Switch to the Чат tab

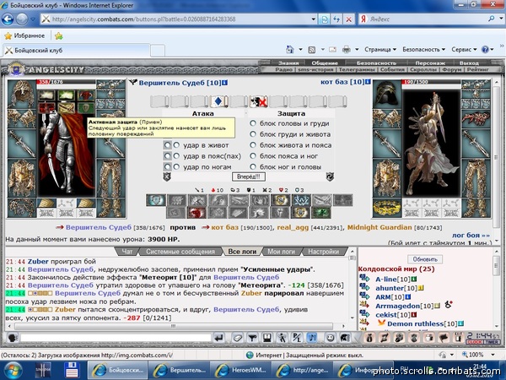127,252
